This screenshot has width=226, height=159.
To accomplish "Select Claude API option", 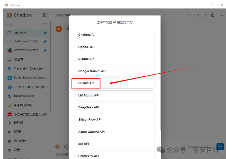I will (114, 59).
